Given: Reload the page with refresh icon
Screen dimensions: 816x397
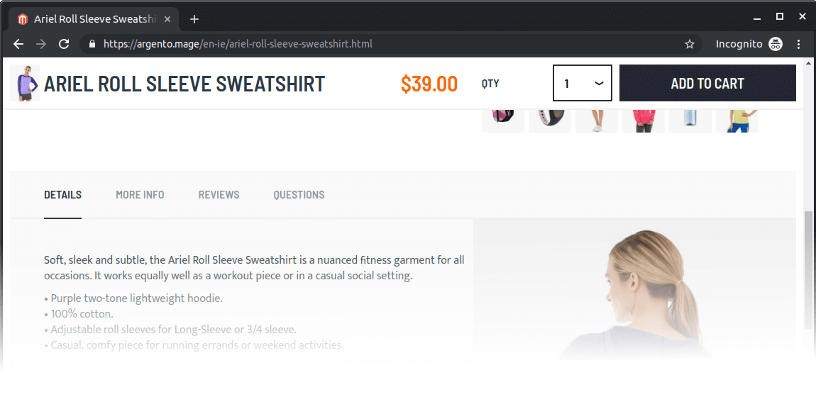Looking at the screenshot, I should pyautogui.click(x=64, y=44).
